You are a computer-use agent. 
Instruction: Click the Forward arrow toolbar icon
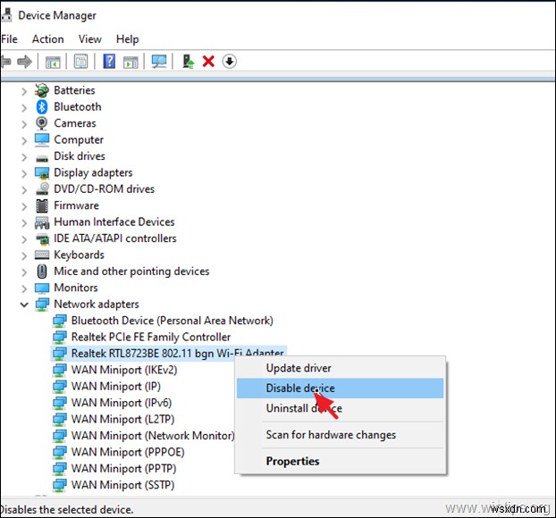(24, 62)
